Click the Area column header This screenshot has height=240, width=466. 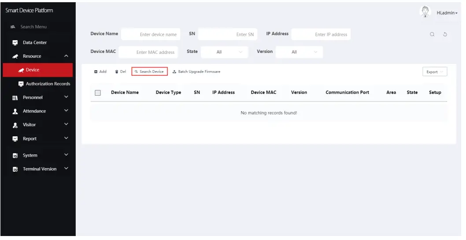click(x=391, y=93)
